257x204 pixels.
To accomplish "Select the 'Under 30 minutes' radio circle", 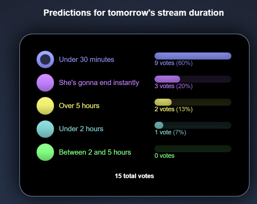I will pyautogui.click(x=45, y=59).
